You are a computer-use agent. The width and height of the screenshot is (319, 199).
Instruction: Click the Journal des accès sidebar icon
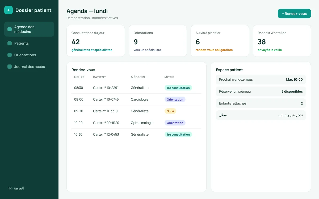[10, 67]
